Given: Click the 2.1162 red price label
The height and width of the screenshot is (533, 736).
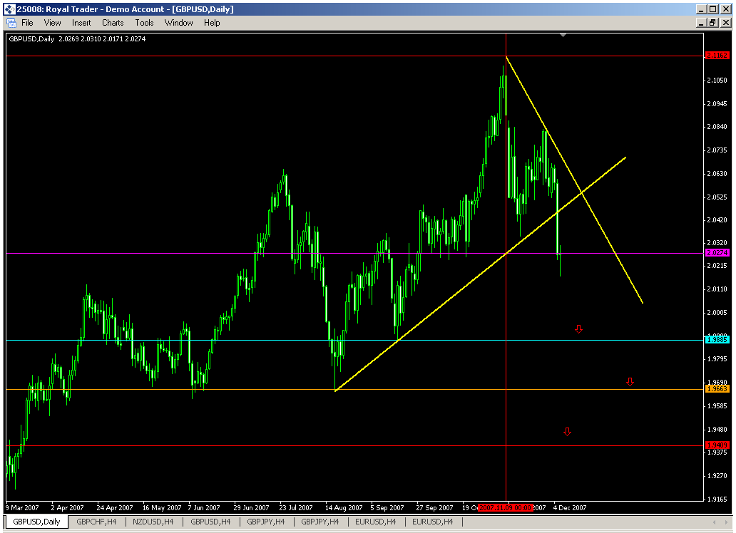Looking at the screenshot, I should (717, 56).
